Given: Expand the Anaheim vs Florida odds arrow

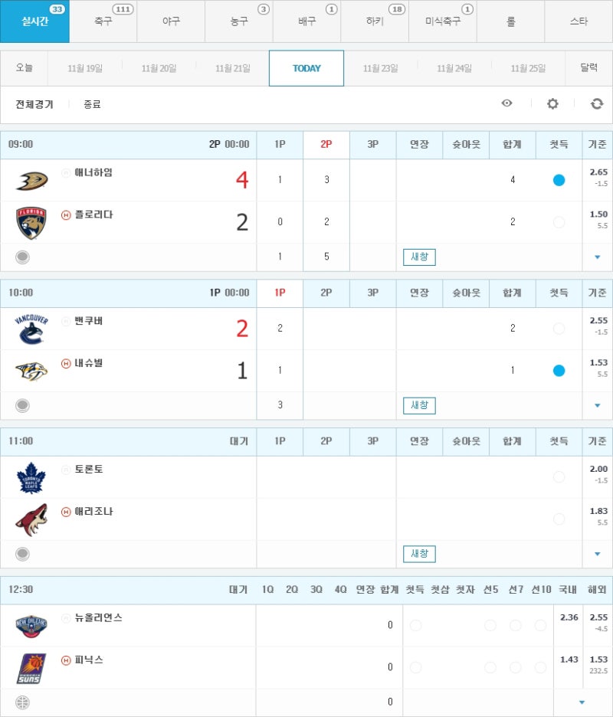Looking at the screenshot, I should 598,257.
